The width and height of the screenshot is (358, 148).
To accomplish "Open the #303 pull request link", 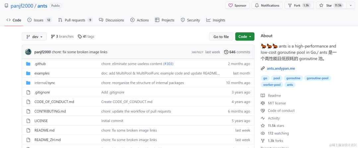I will 168,64.
